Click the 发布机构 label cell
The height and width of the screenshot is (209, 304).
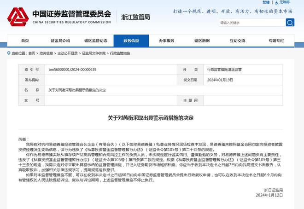pyautogui.click(x=32, y=80)
